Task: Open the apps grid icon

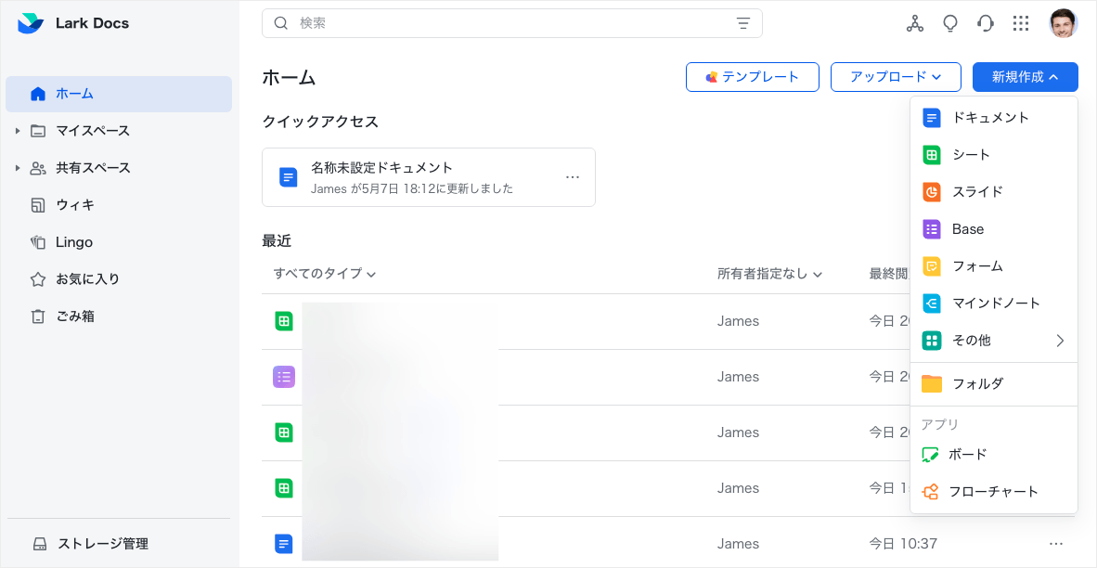Action: click(x=1021, y=23)
